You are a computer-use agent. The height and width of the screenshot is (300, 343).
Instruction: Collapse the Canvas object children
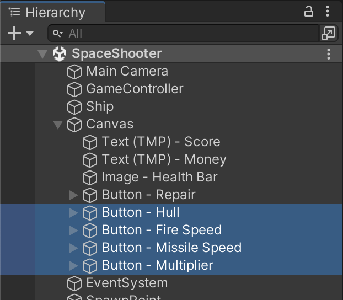coord(58,125)
